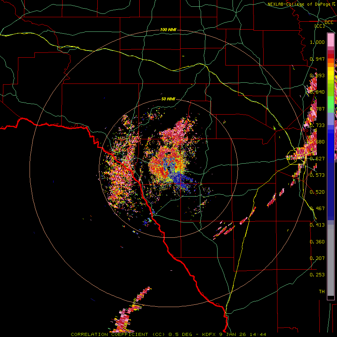Select the 0.680 color scale value
This screenshot has width=337, height=337.
pyautogui.click(x=317, y=142)
